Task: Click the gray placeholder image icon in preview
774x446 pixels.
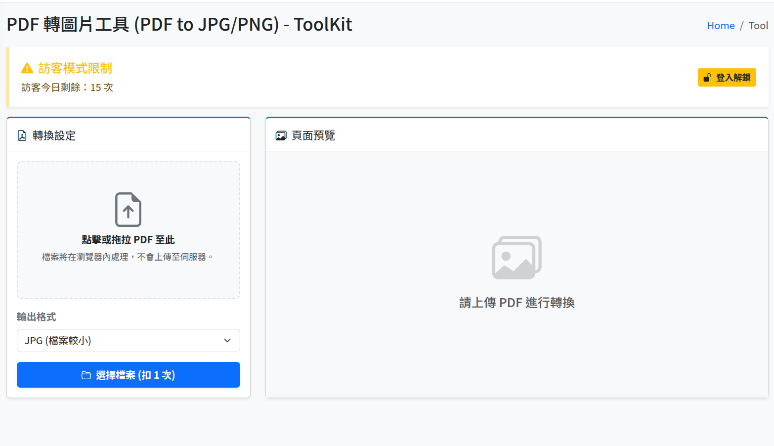Action: click(x=516, y=257)
